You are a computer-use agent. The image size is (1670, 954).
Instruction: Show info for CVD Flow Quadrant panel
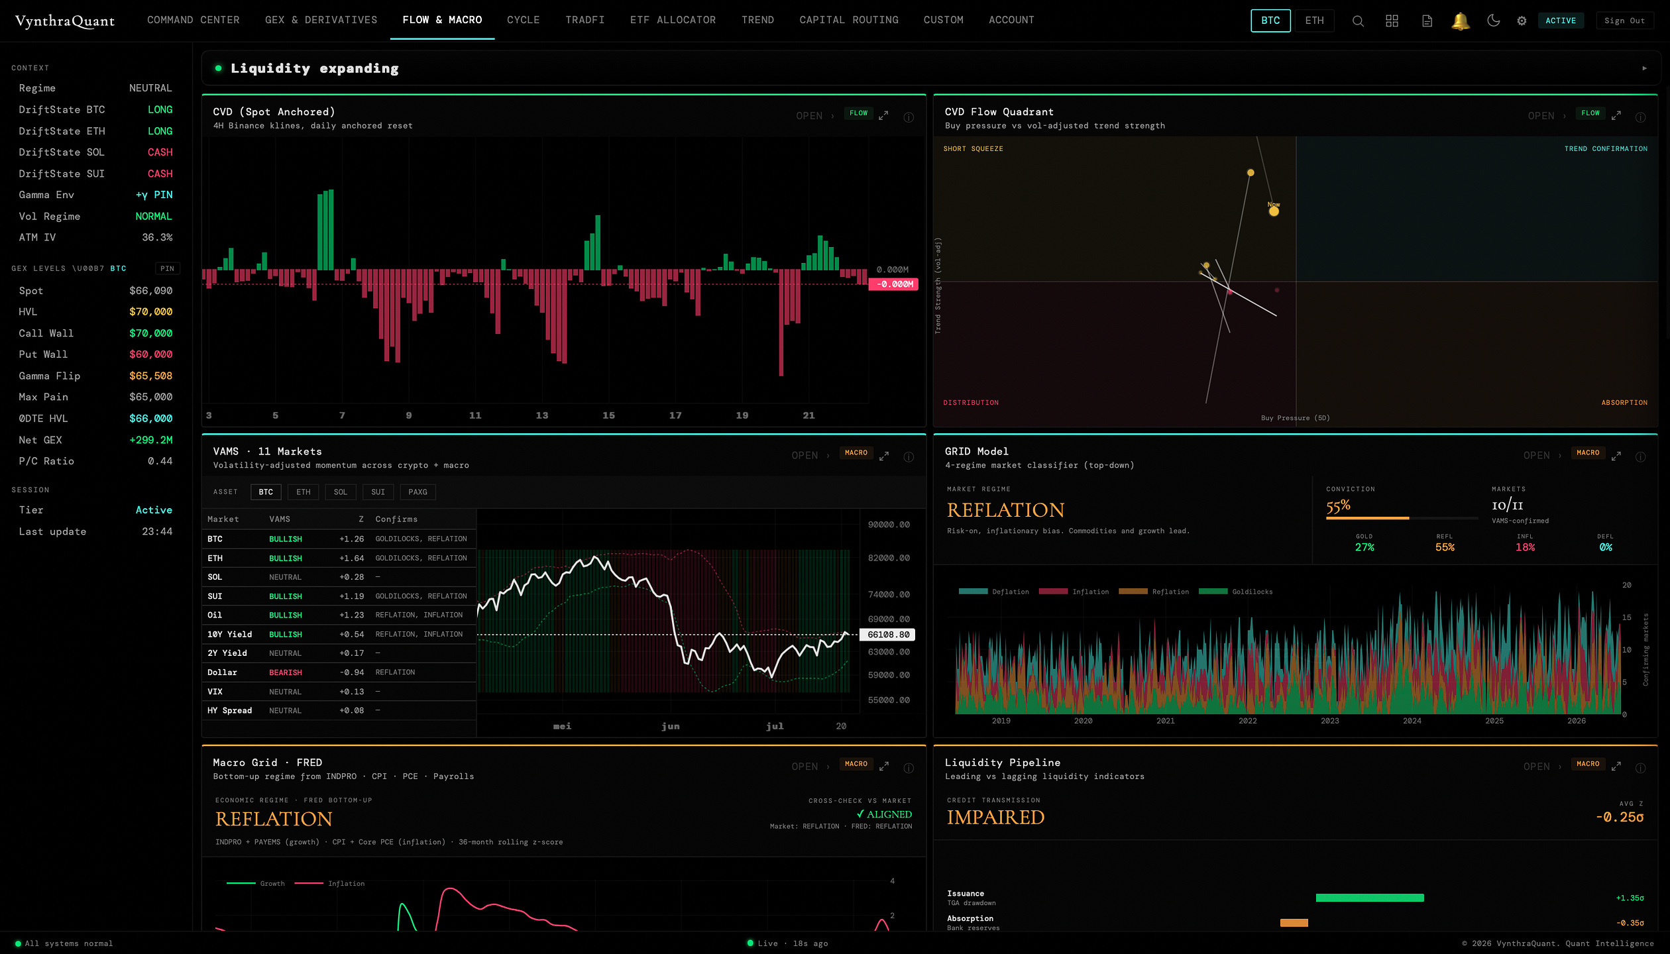[x=1640, y=117]
